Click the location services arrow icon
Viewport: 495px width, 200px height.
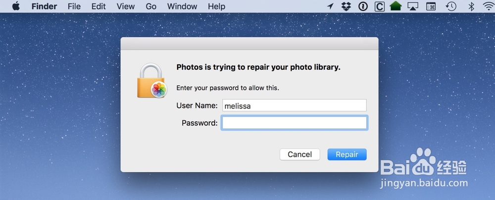pyautogui.click(x=331, y=6)
